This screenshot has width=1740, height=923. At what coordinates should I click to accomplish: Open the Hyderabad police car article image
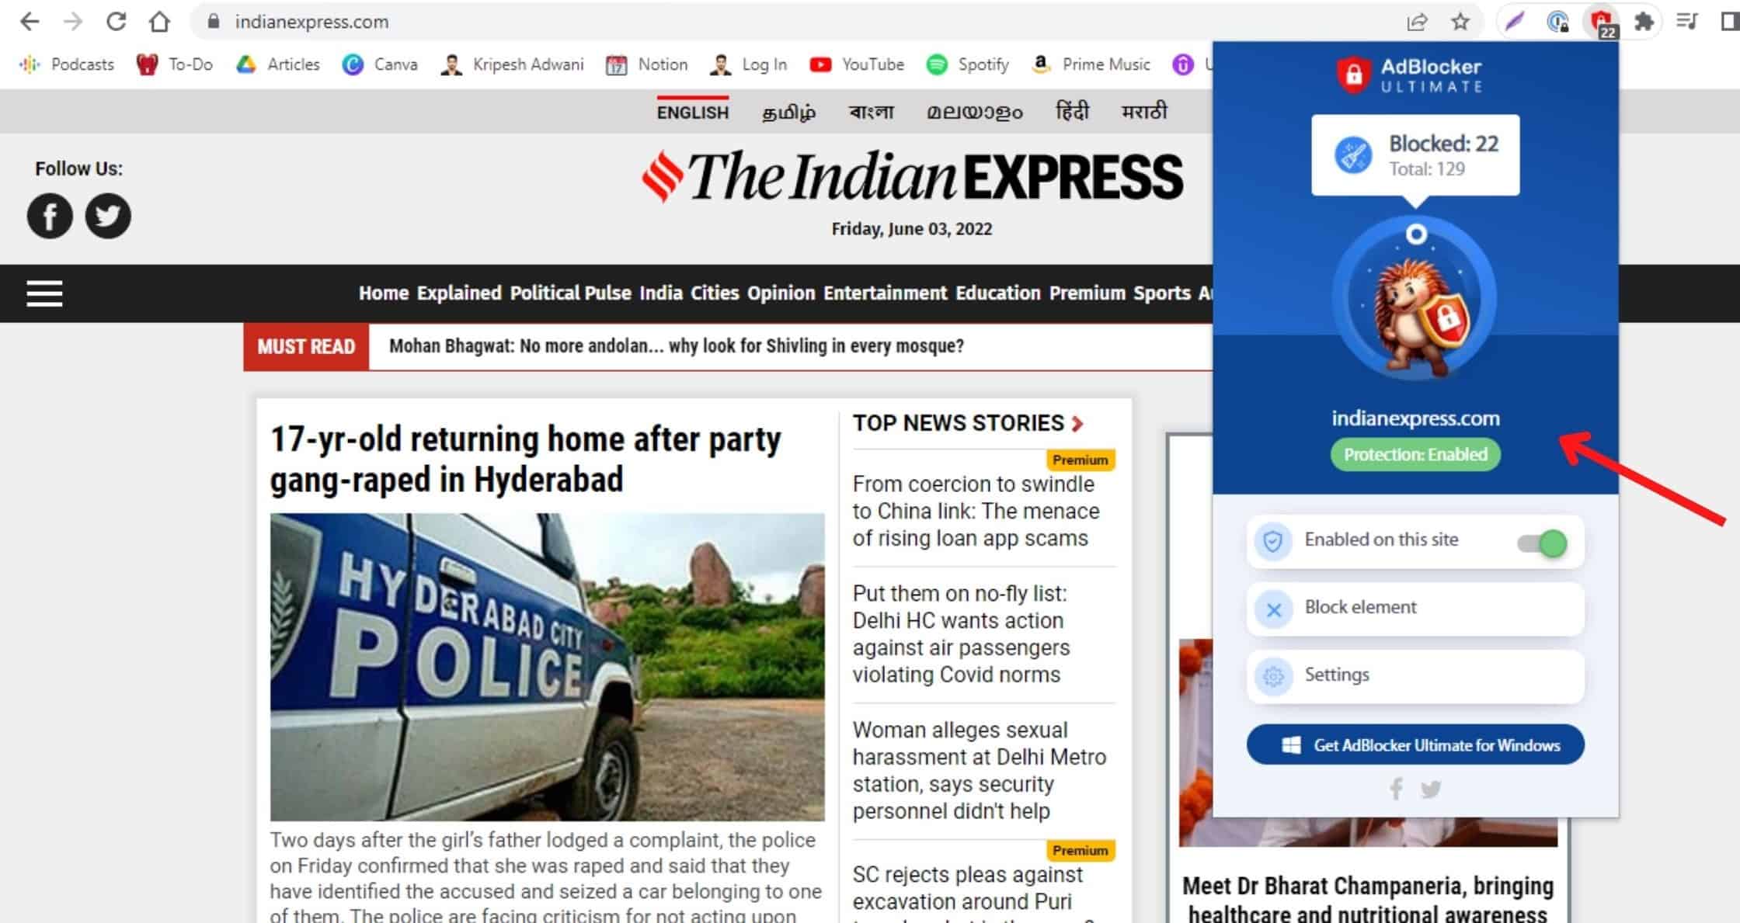[x=547, y=667]
